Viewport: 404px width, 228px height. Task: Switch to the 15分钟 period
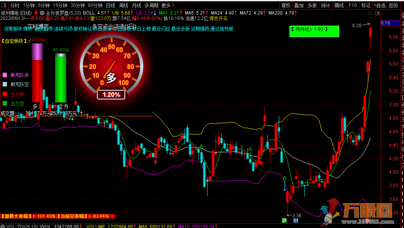pyautogui.click(x=60, y=5)
